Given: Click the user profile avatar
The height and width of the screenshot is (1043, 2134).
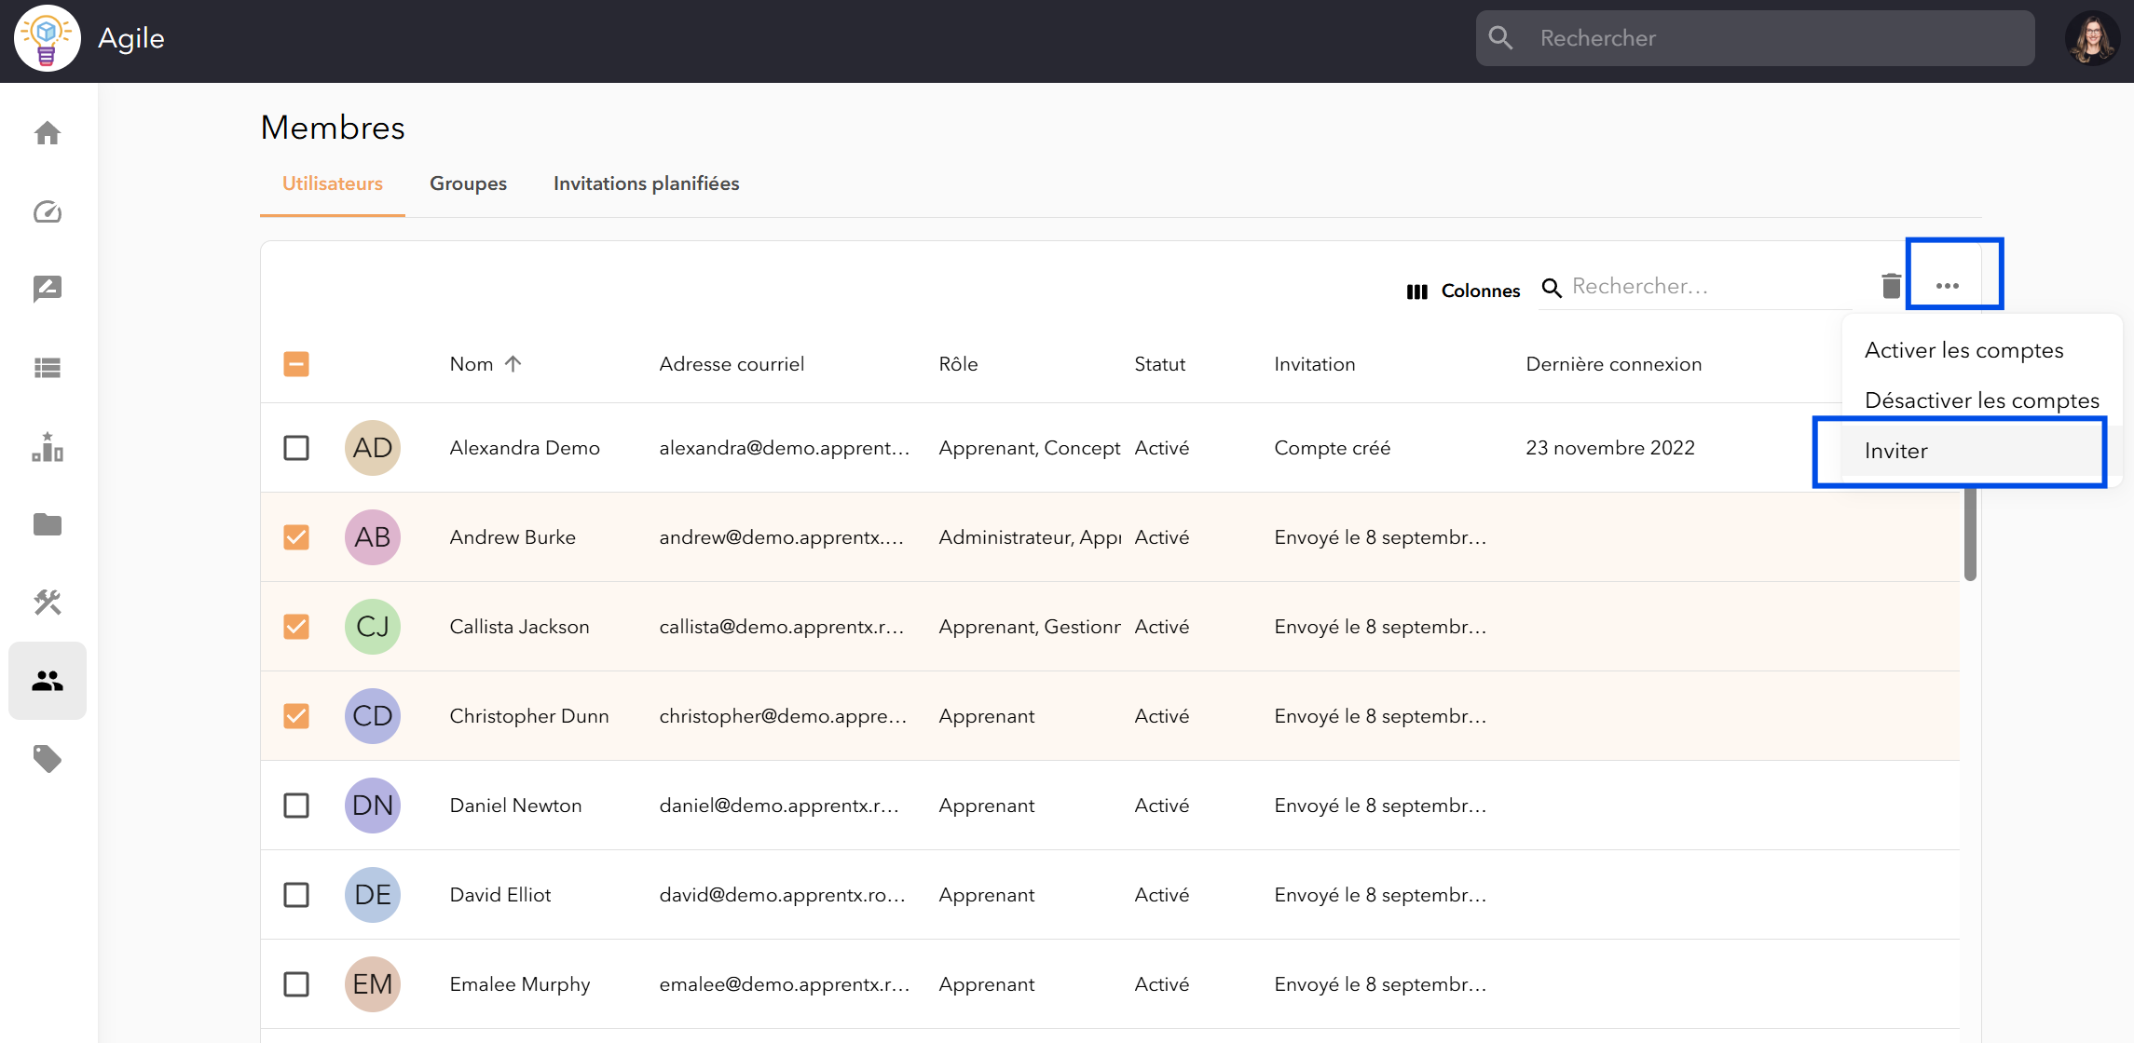Looking at the screenshot, I should pos(2092,38).
